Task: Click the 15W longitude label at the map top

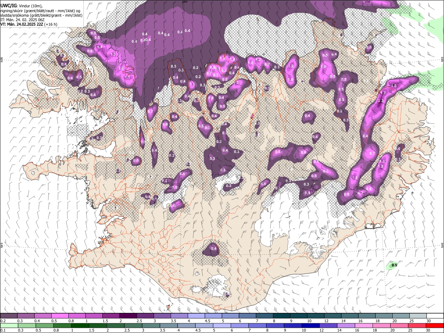Action: (x=367, y=2)
